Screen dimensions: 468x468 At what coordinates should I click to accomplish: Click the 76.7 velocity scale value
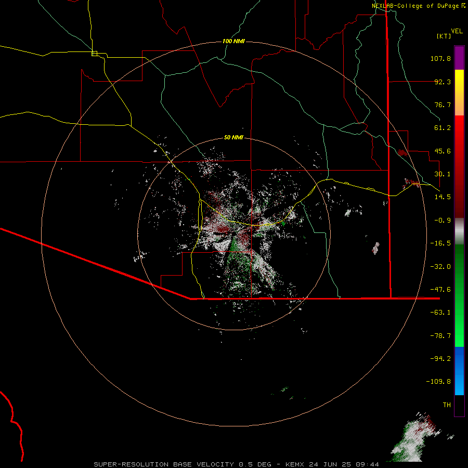pyautogui.click(x=443, y=105)
